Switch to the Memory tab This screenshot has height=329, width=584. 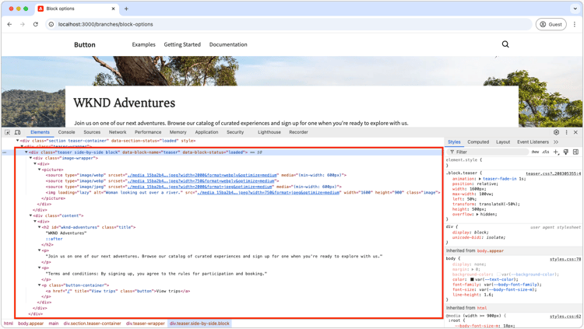178,132
